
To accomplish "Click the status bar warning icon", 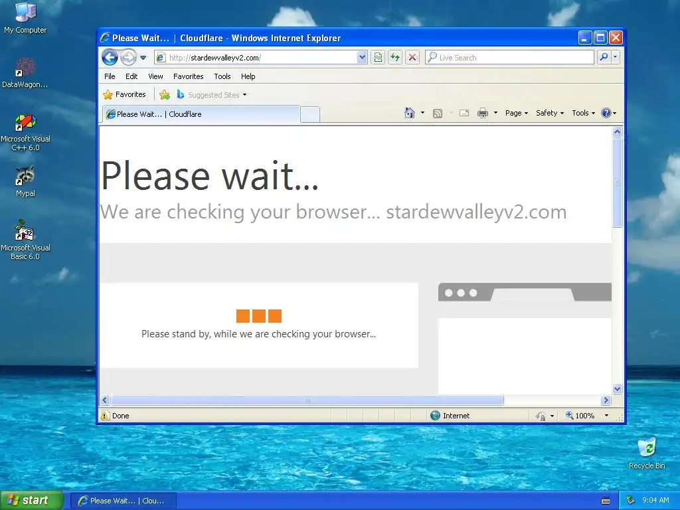I will (x=105, y=416).
